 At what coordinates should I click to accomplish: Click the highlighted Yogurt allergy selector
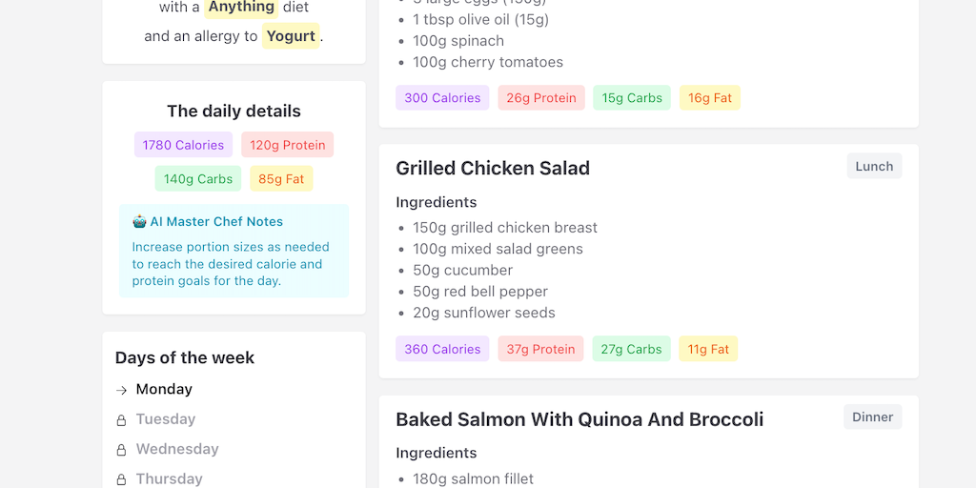tap(291, 36)
